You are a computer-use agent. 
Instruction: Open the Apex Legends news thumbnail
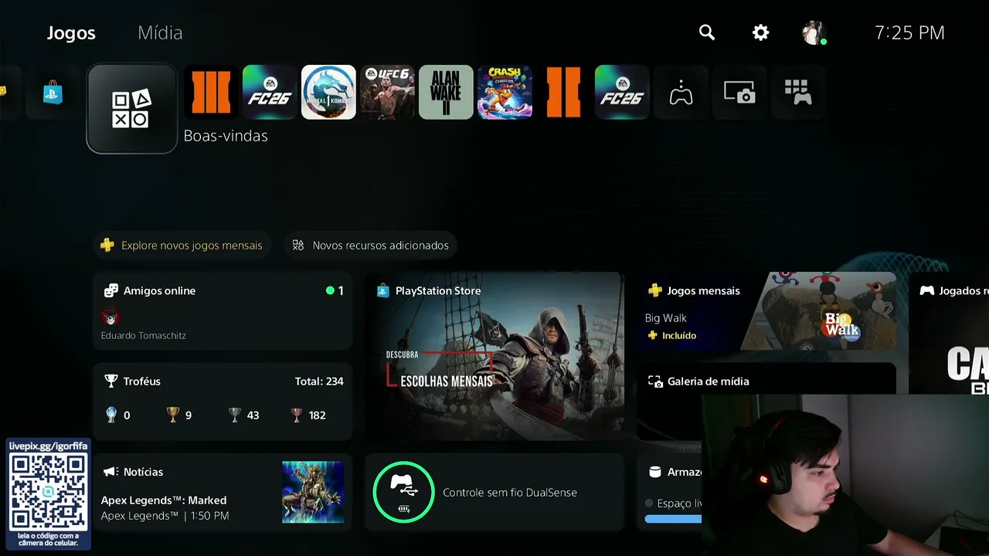click(313, 492)
